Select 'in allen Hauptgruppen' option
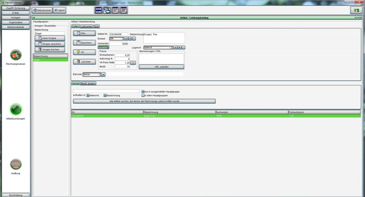The width and height of the screenshot is (365, 197). click(x=143, y=95)
